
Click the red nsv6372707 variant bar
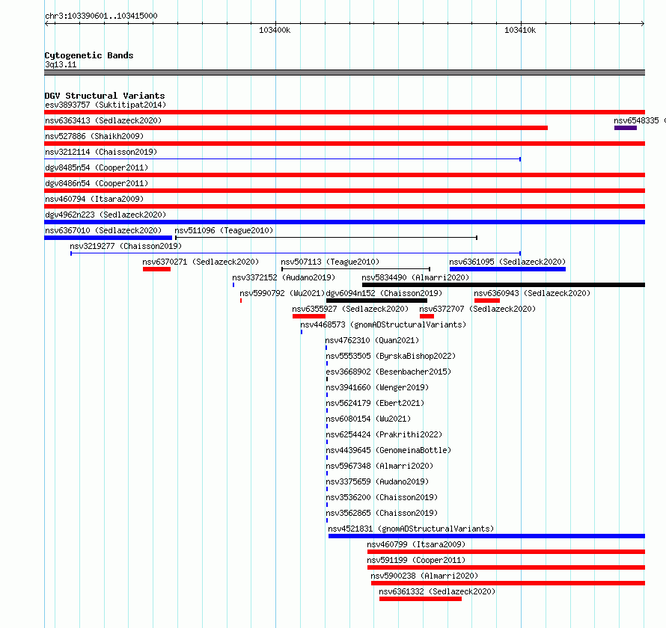(x=427, y=316)
